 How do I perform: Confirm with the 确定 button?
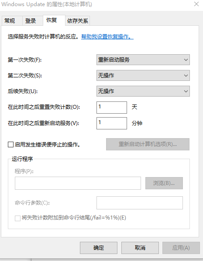(x=99, y=248)
